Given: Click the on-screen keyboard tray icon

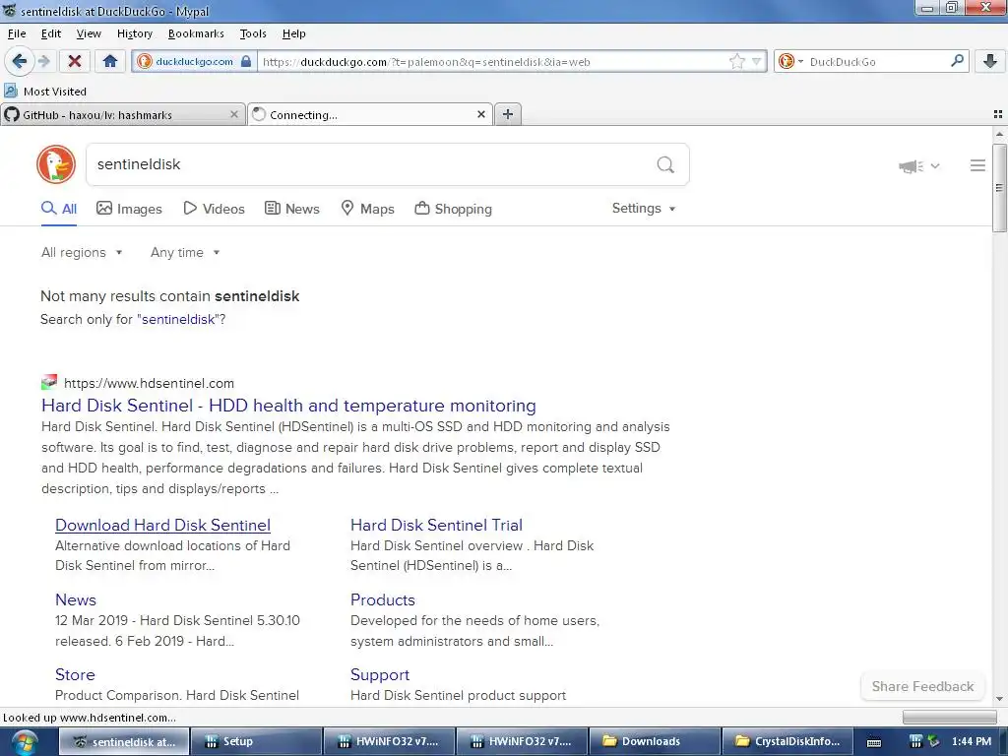Looking at the screenshot, I should pyautogui.click(x=874, y=742).
